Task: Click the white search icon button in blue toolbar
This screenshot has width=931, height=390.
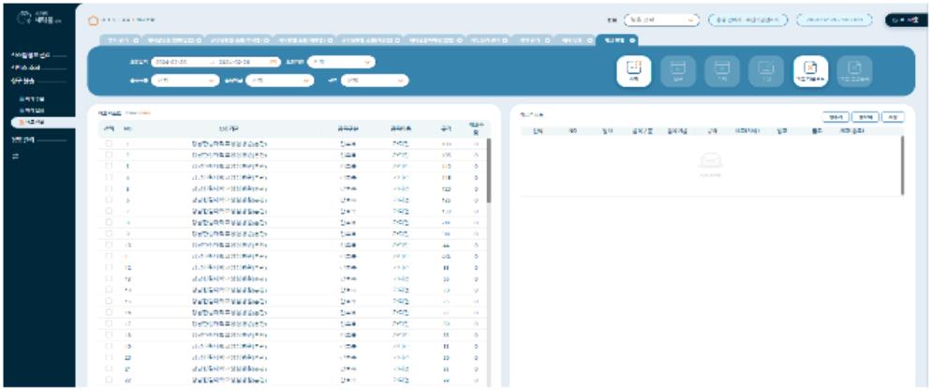Action: 633,71
